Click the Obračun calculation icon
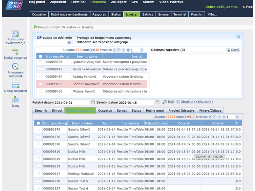This screenshot has height=191, width=255. (178, 102)
